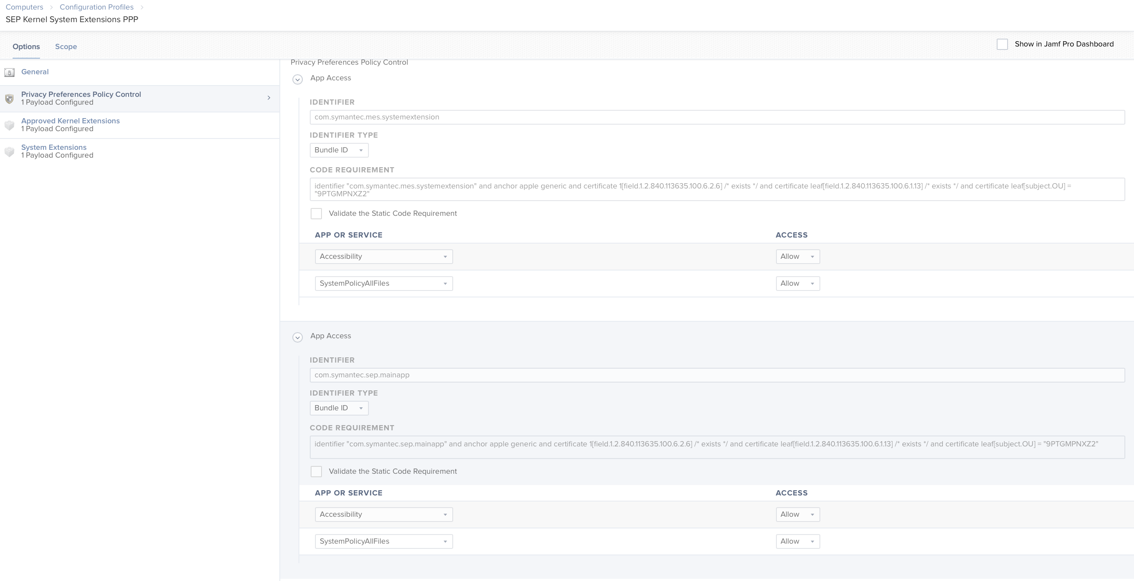Select Approved Kernel Extensions payload
The height and width of the screenshot is (581, 1134).
click(x=139, y=125)
